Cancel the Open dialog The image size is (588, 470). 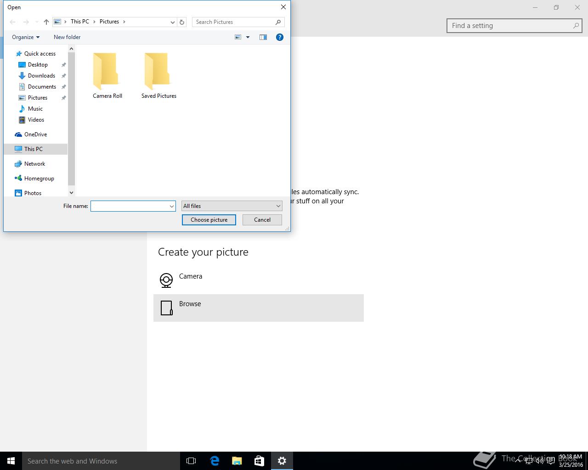[262, 220]
